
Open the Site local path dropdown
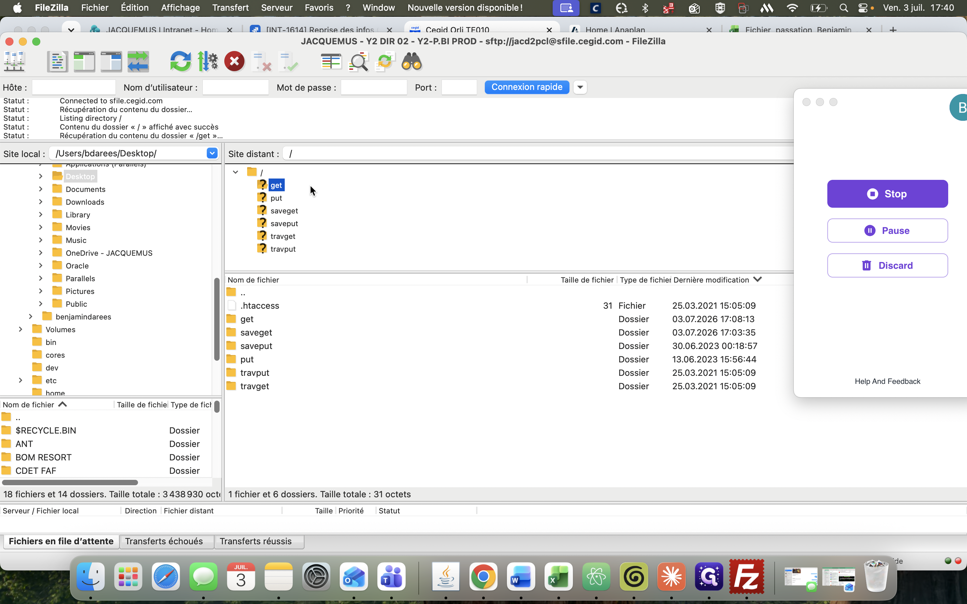click(x=212, y=153)
